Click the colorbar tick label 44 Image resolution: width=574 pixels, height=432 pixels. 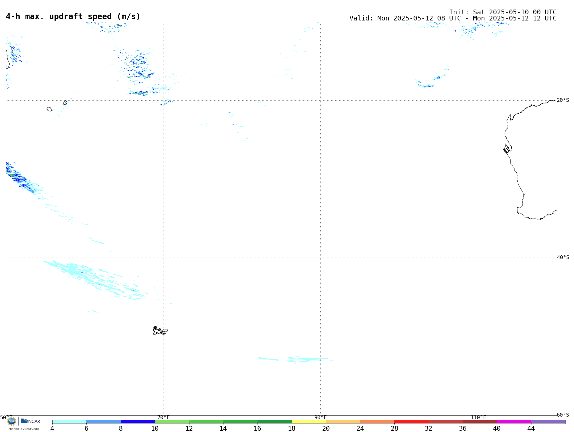[531, 429]
